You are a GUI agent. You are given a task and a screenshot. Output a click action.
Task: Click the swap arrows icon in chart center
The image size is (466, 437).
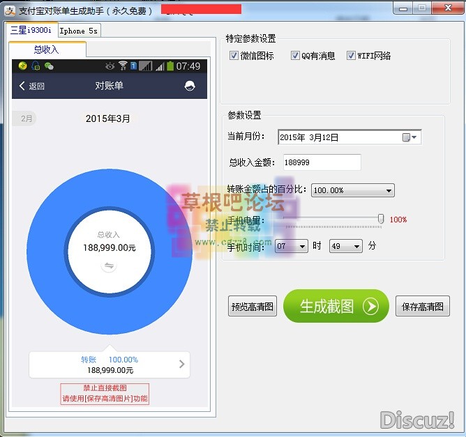point(109,266)
